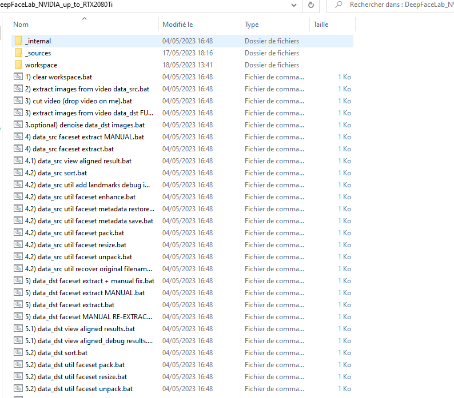This screenshot has height=398, width=454.
Task: Sort files by the Nom column header
Action: coord(21,25)
